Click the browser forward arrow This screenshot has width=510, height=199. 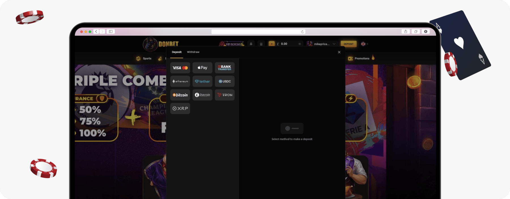(x=102, y=31)
